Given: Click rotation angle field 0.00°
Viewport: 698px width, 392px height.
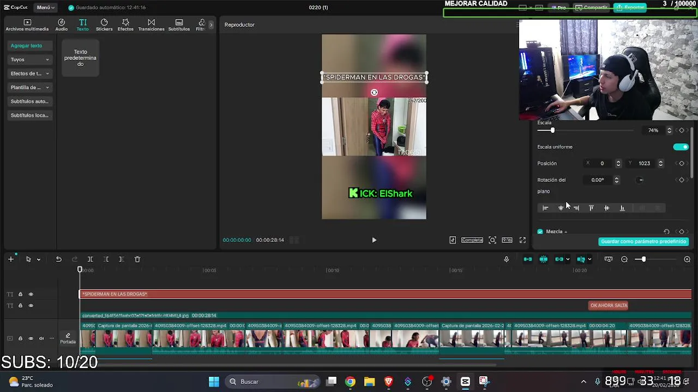Looking at the screenshot, I should click(x=598, y=180).
